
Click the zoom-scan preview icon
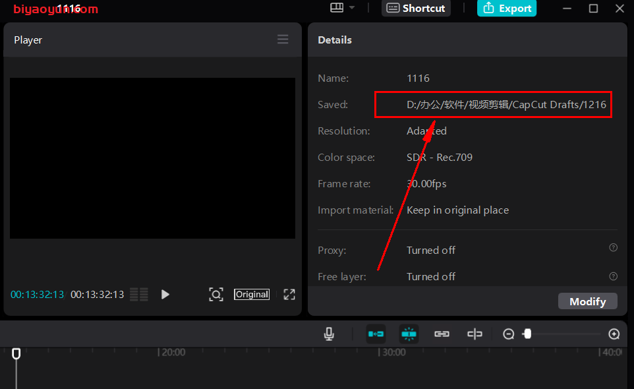pos(216,295)
